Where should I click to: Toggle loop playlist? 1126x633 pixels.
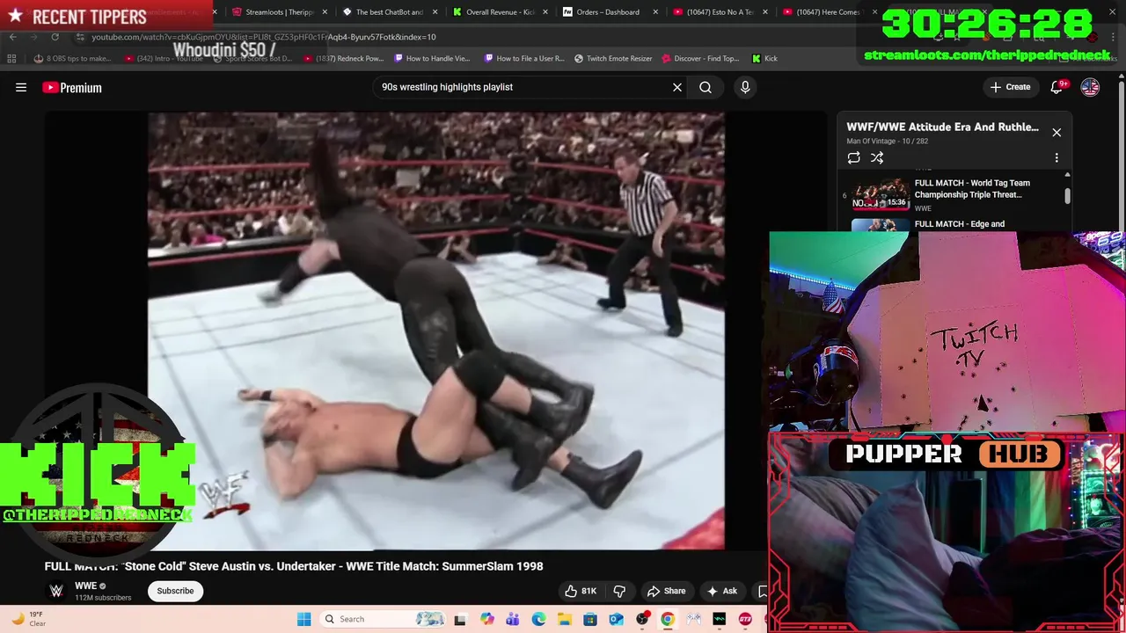(x=853, y=157)
